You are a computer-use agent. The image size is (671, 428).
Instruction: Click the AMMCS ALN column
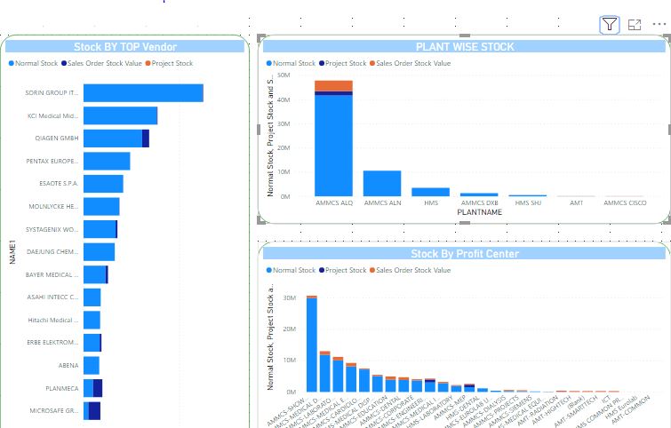coord(382,184)
